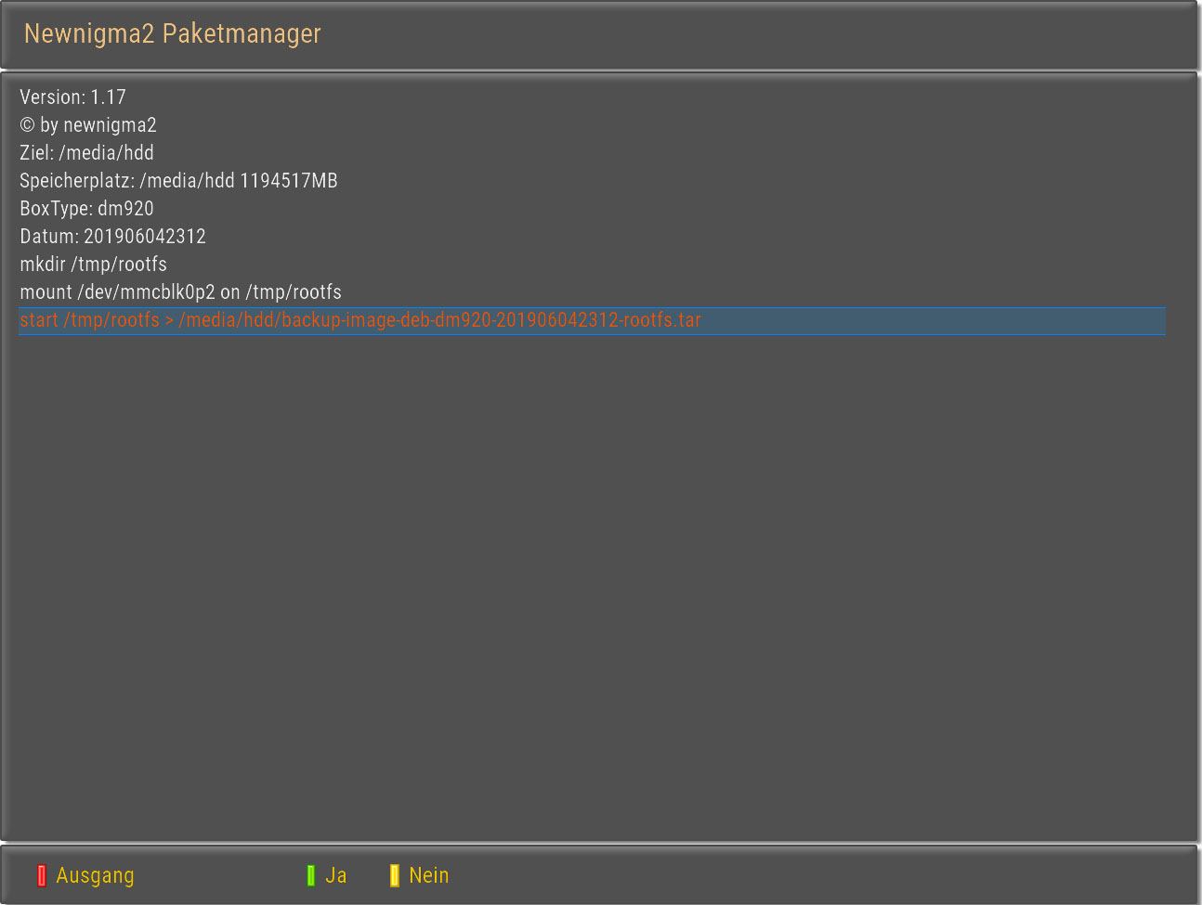Select the Ziel: /media/hdd entry
The height and width of the screenshot is (905, 1202).
coord(86,153)
